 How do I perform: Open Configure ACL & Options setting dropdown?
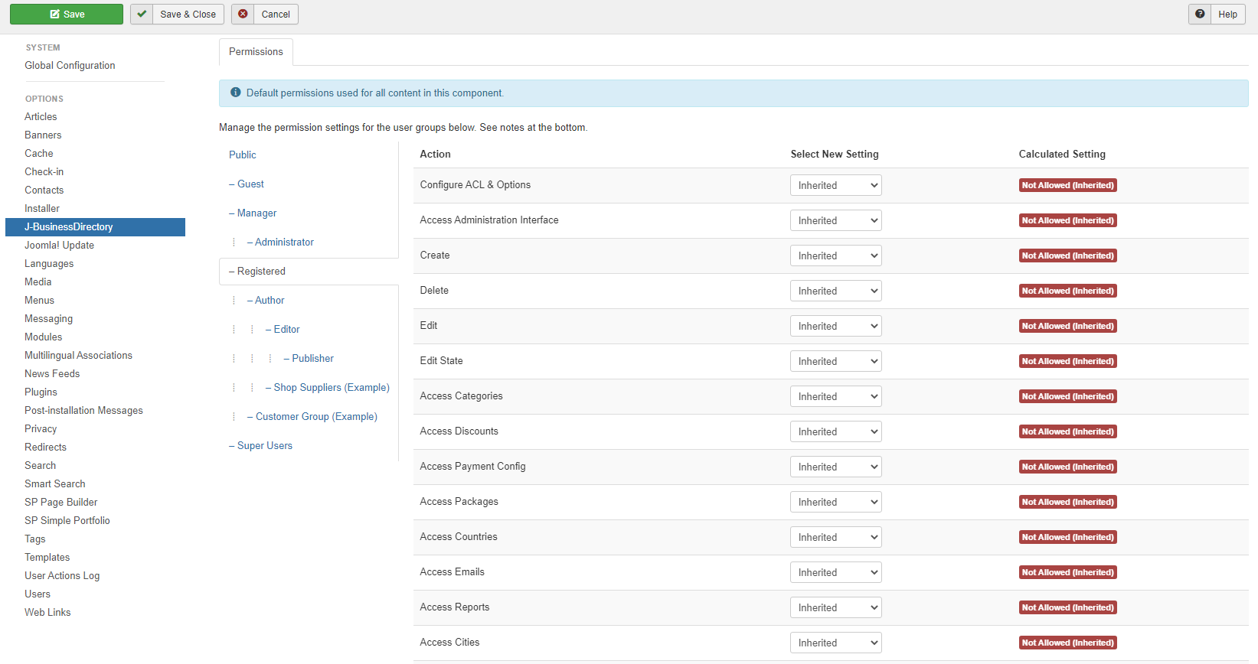[x=835, y=185]
